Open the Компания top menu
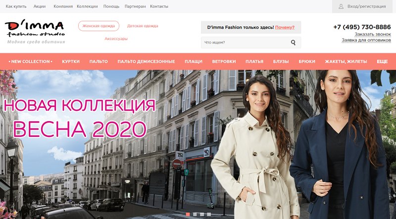This screenshot has height=219, width=396. [x=63, y=6]
